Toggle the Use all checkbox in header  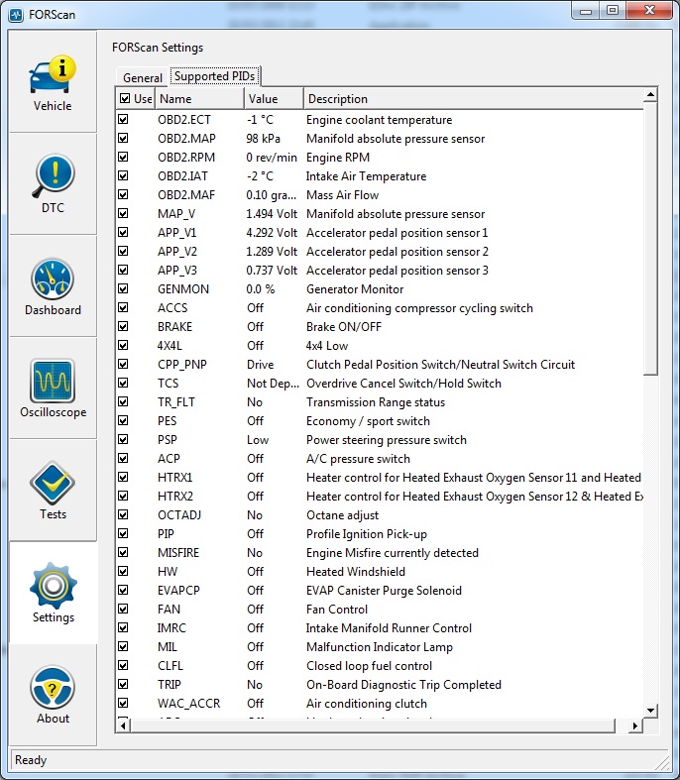(125, 98)
